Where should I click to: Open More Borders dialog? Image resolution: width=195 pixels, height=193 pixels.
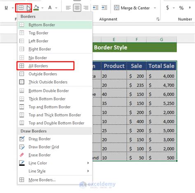click(55, 180)
